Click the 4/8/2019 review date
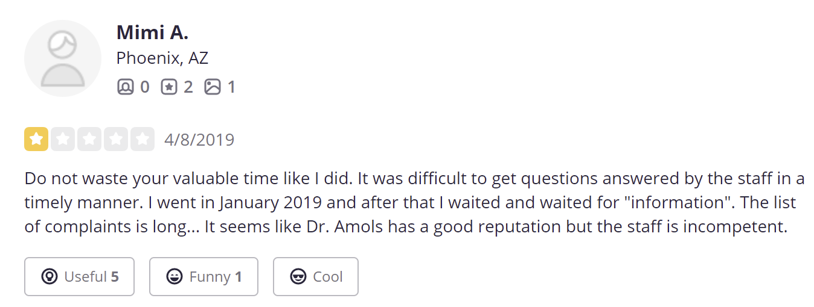The image size is (814, 307). pyautogui.click(x=199, y=140)
